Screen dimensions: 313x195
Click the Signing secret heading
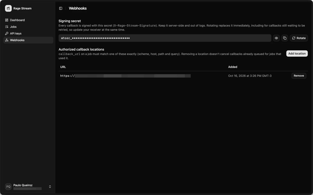tap(70, 21)
